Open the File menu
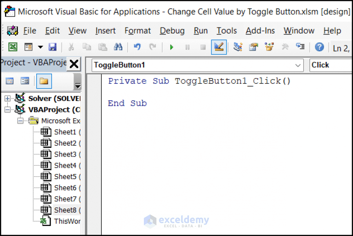 click(30, 31)
